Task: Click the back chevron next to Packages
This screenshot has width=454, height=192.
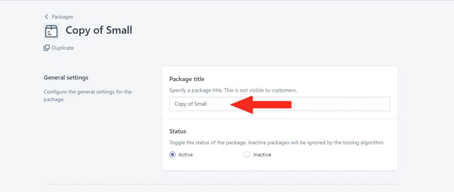Action: pos(46,17)
